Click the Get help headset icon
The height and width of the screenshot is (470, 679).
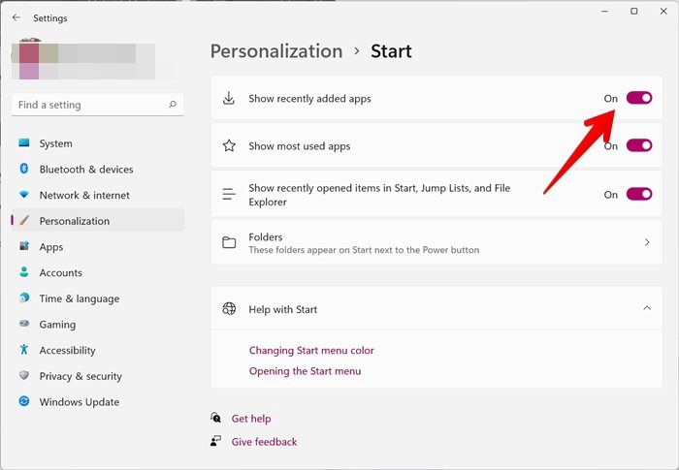[215, 418]
